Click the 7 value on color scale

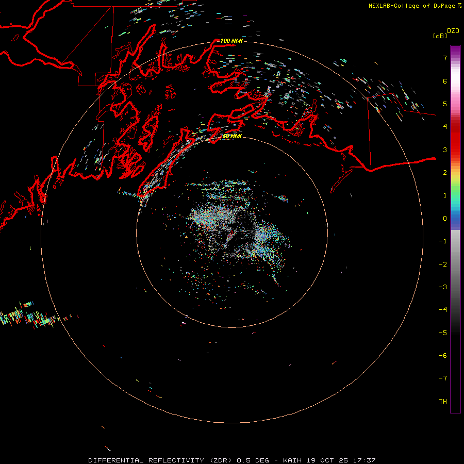click(x=445, y=58)
